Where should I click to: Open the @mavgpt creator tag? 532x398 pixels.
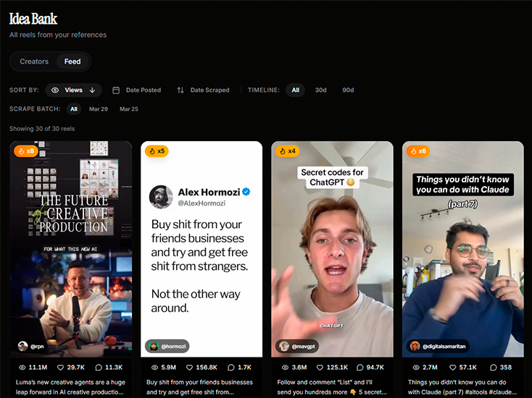(297, 346)
